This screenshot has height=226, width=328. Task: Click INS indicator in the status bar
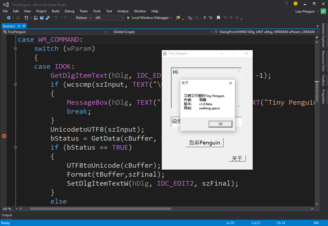pos(316,223)
